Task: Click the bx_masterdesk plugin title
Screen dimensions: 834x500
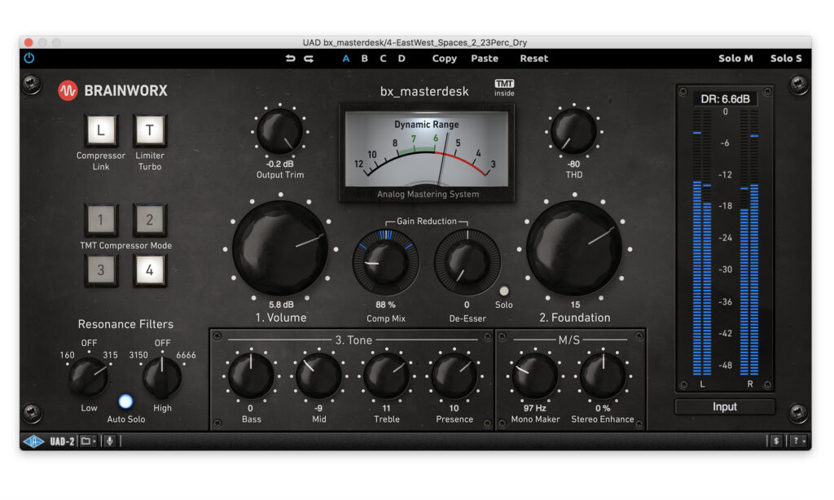Action: coord(424,91)
